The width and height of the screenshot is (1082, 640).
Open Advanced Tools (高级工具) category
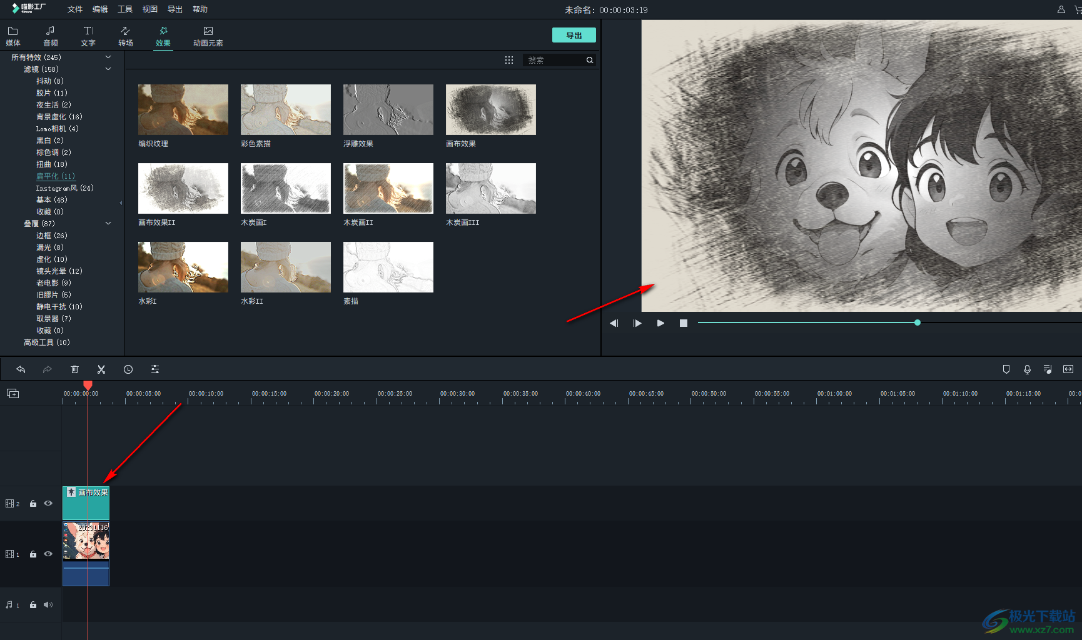47,342
